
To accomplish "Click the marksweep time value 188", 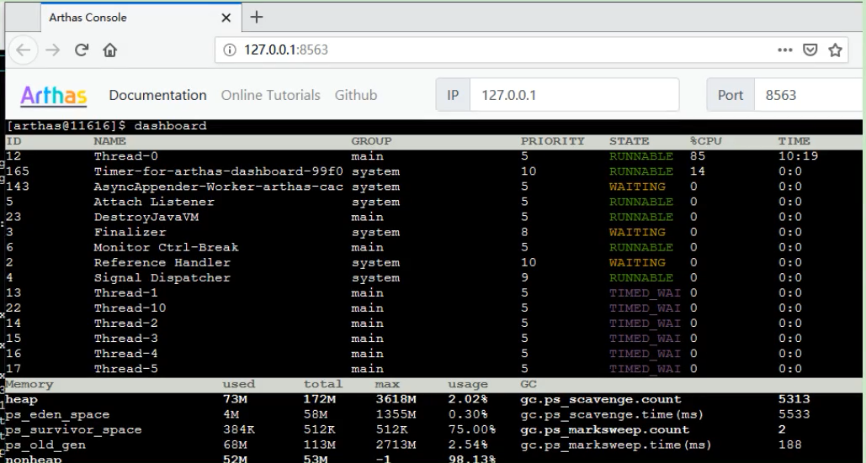I will pyautogui.click(x=790, y=445).
